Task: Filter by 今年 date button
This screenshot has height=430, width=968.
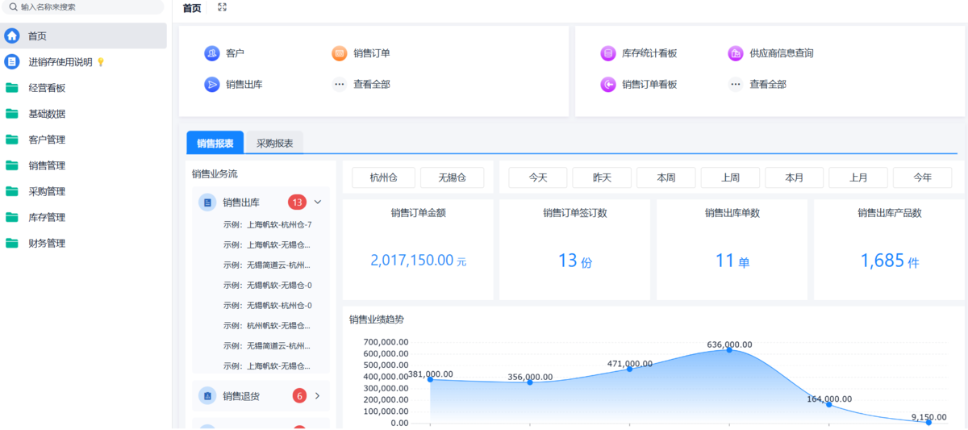Action: pos(923,177)
